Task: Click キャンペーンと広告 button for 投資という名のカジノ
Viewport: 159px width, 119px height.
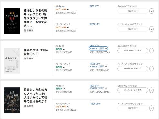Action: 133,90
